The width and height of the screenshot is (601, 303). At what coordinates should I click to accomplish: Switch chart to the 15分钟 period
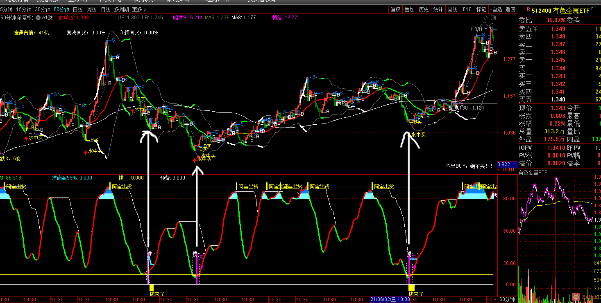(x=23, y=9)
